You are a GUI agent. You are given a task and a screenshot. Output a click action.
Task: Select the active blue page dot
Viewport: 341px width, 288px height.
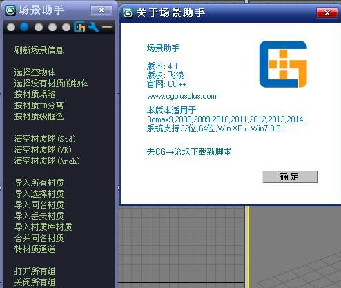tap(24, 27)
